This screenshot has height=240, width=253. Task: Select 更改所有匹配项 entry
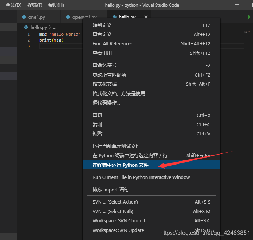152,75
